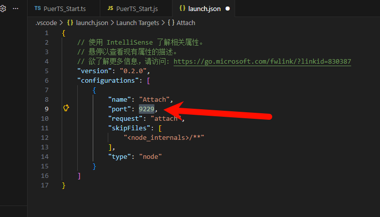Viewport: 380px width, 217px height.
Task: Open the .vscode breadcrumb folder
Action: 46,23
